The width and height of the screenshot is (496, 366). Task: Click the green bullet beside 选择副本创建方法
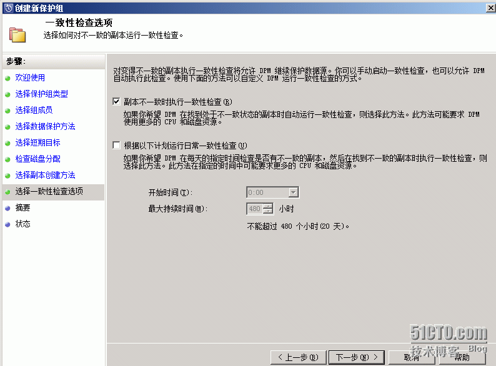coord(7,176)
